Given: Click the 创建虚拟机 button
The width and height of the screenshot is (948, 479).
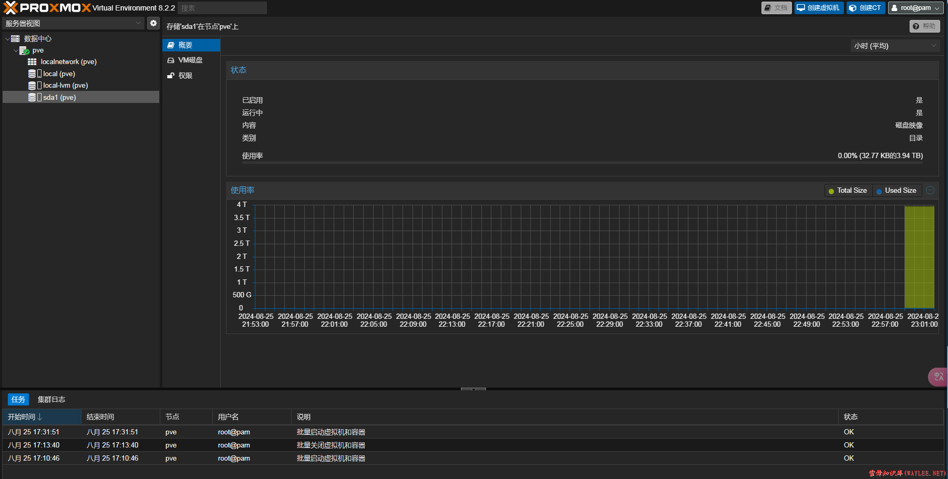Looking at the screenshot, I should pos(819,8).
